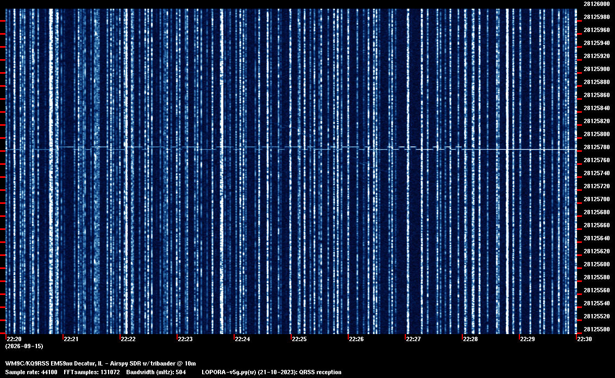Click the solid horizontal carrier line after 22:28
Screen dimensions: 615x378
[520, 150]
